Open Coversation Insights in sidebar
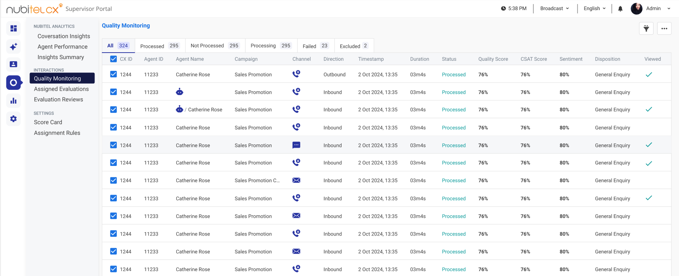Image resolution: width=679 pixels, height=276 pixels. pos(64,36)
